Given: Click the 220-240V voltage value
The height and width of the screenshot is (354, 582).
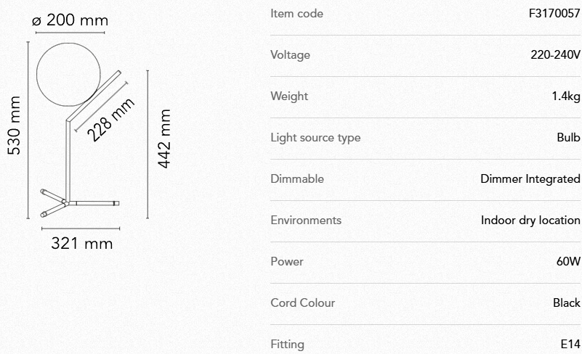Looking at the screenshot, I should click(556, 54).
